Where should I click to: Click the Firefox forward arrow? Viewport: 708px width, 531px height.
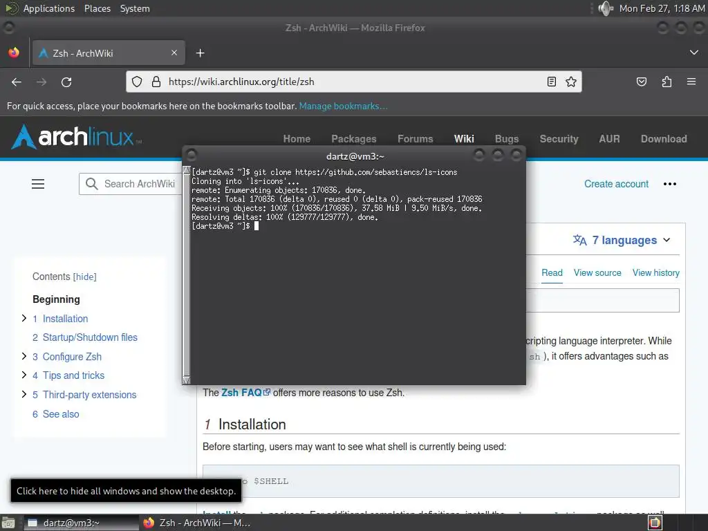[41, 82]
